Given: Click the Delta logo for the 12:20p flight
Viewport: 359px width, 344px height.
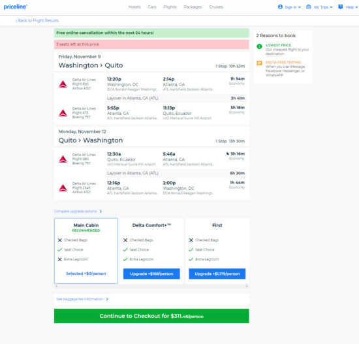Looking at the screenshot, I should click(x=63, y=84).
